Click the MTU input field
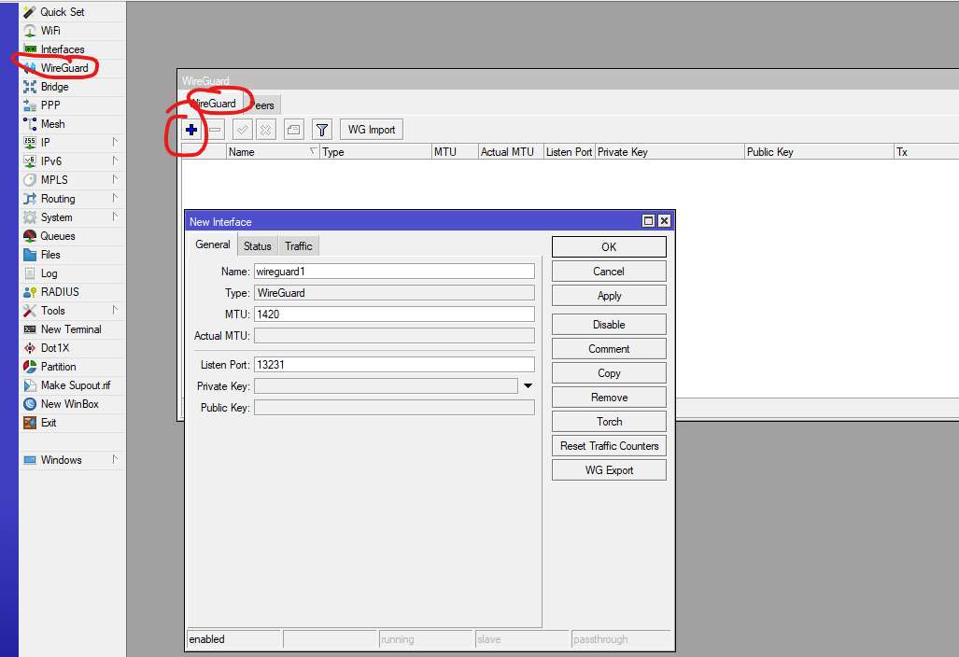This screenshot has height=657, width=959. tap(394, 315)
